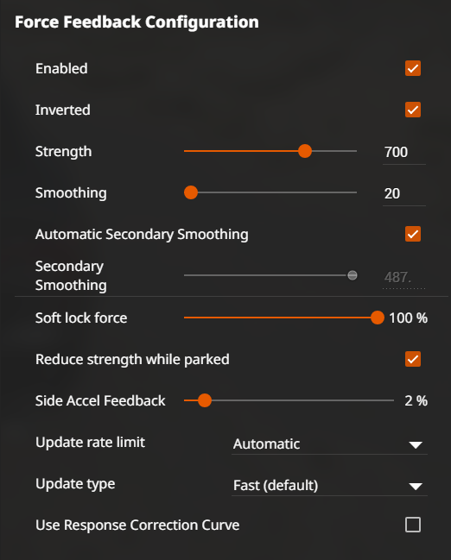Viewport: 451px width, 560px height.
Task: Click the Side Accel Feedback slider handle
Action: click(x=205, y=400)
